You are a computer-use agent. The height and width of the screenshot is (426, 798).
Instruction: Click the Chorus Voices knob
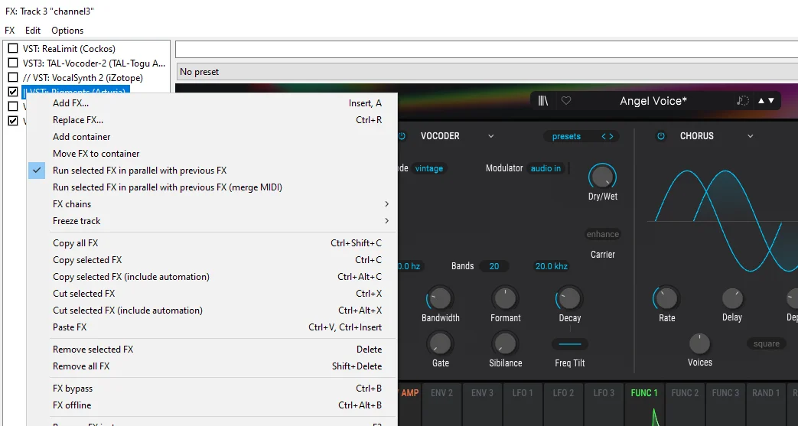click(x=699, y=343)
